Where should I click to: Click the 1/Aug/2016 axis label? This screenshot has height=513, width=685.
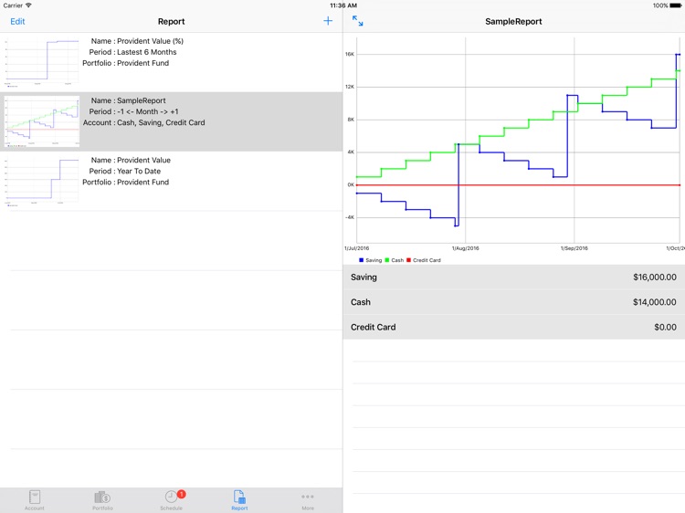(x=465, y=248)
